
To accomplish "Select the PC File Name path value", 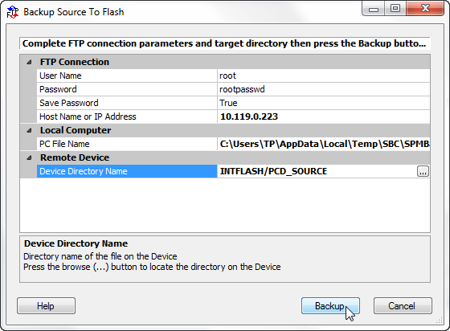I will pyautogui.click(x=323, y=144).
